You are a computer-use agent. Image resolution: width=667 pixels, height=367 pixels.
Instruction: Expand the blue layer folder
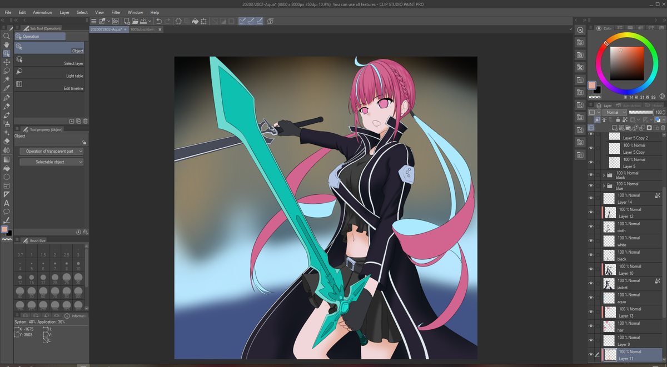[604, 186]
